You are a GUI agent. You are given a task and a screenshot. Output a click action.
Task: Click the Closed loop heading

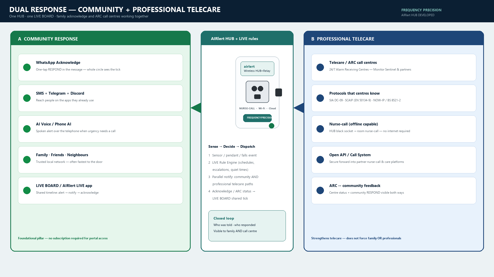pos(224,218)
